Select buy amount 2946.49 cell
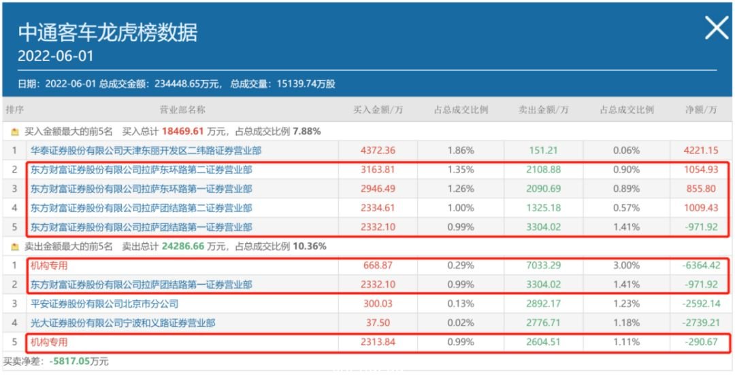Viewport: 735px width, 375px height. tap(378, 189)
